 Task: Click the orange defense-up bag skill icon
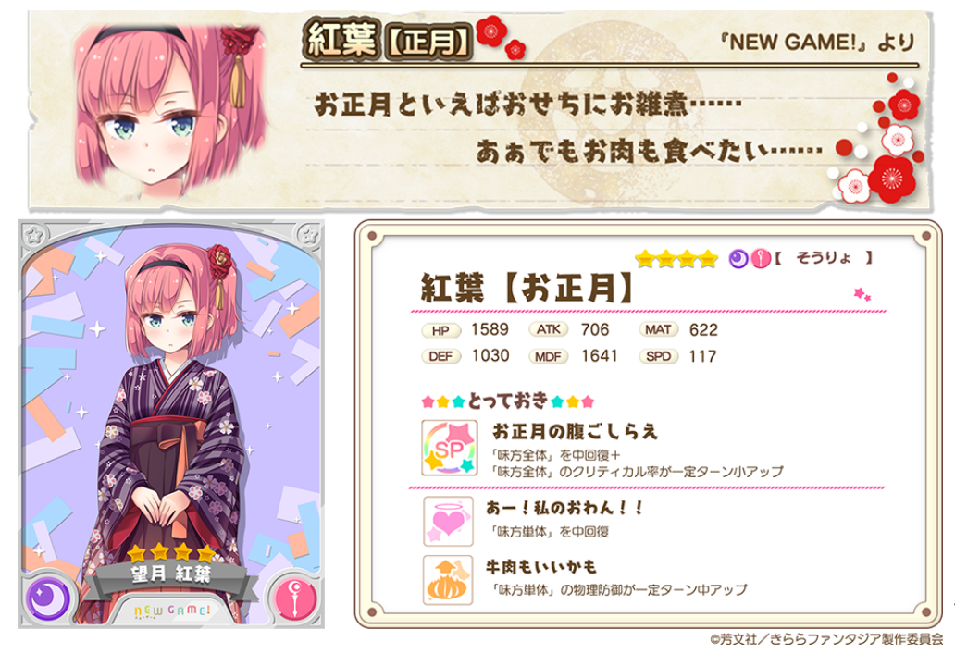[448, 580]
